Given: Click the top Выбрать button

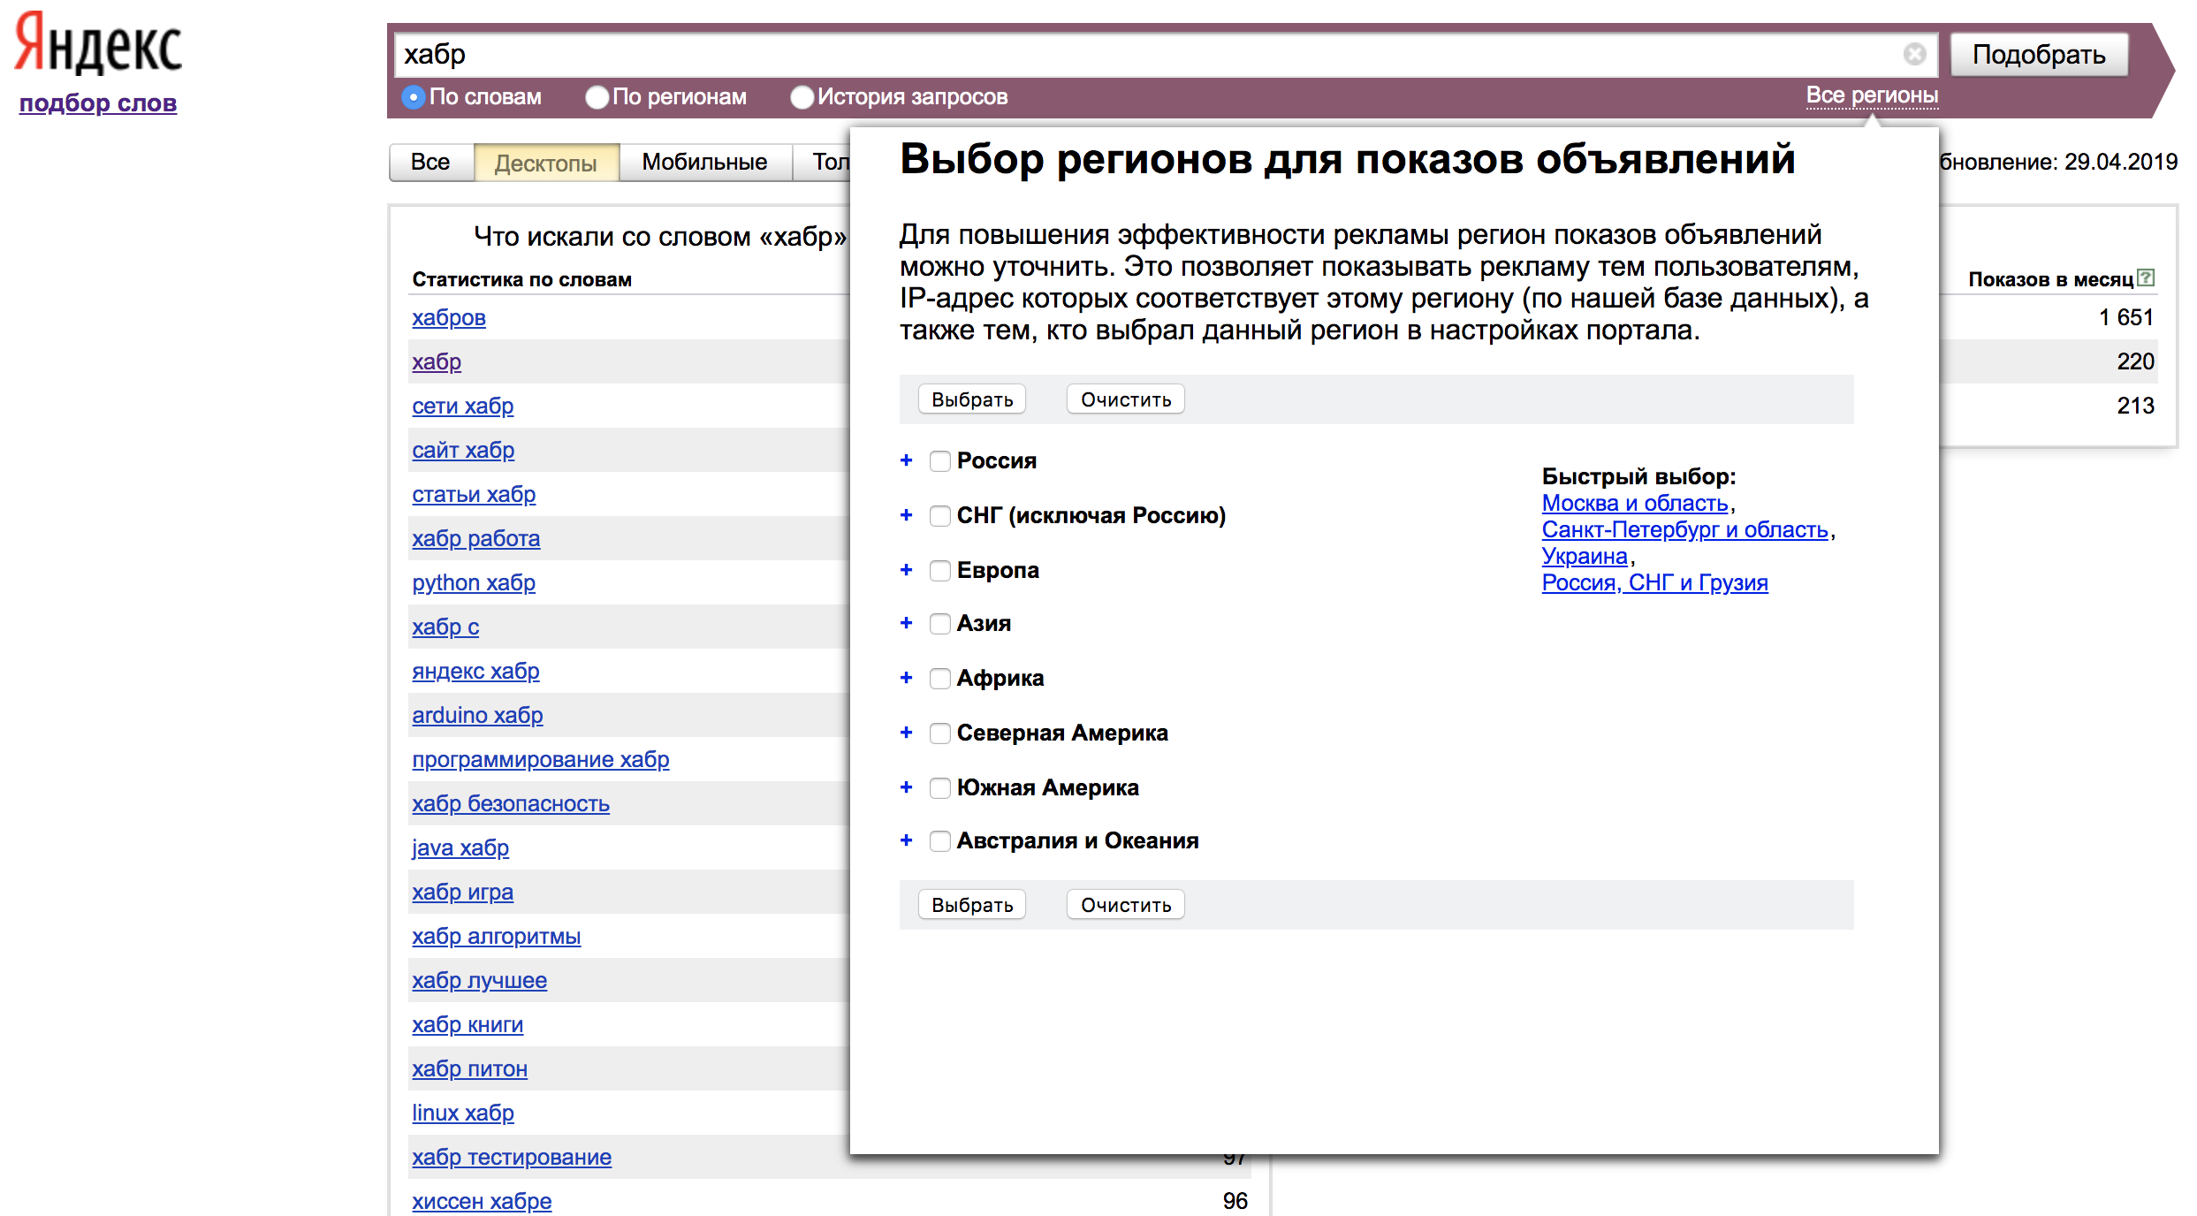Looking at the screenshot, I should click(x=972, y=399).
